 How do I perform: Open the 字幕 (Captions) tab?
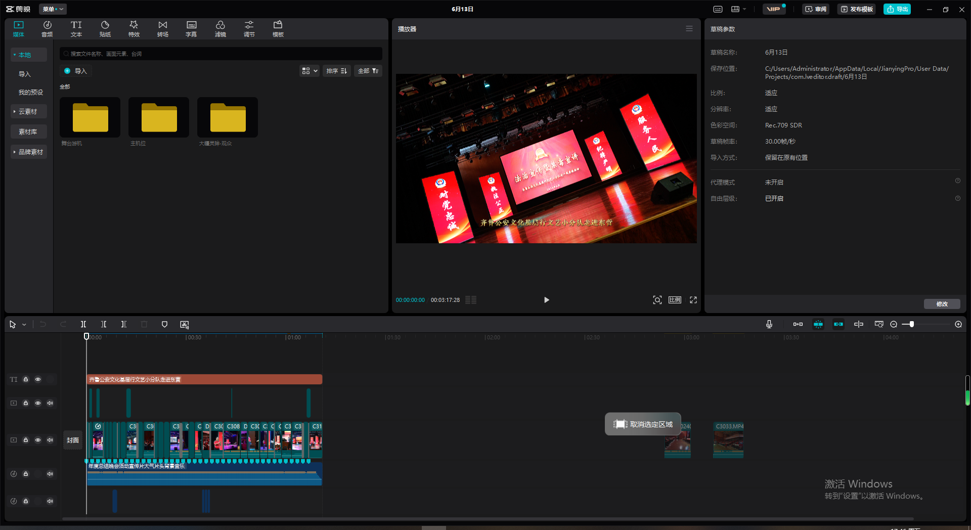pos(191,29)
